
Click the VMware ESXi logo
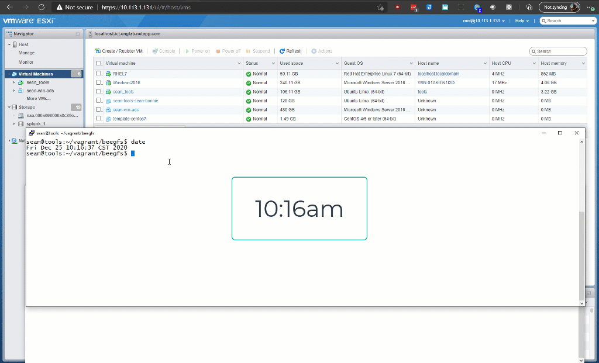click(x=29, y=20)
